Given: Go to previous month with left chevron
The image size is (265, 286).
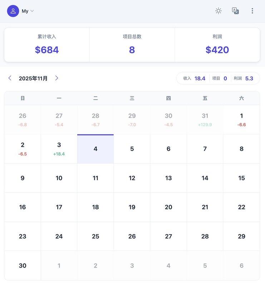Looking at the screenshot, I should click(10, 78).
